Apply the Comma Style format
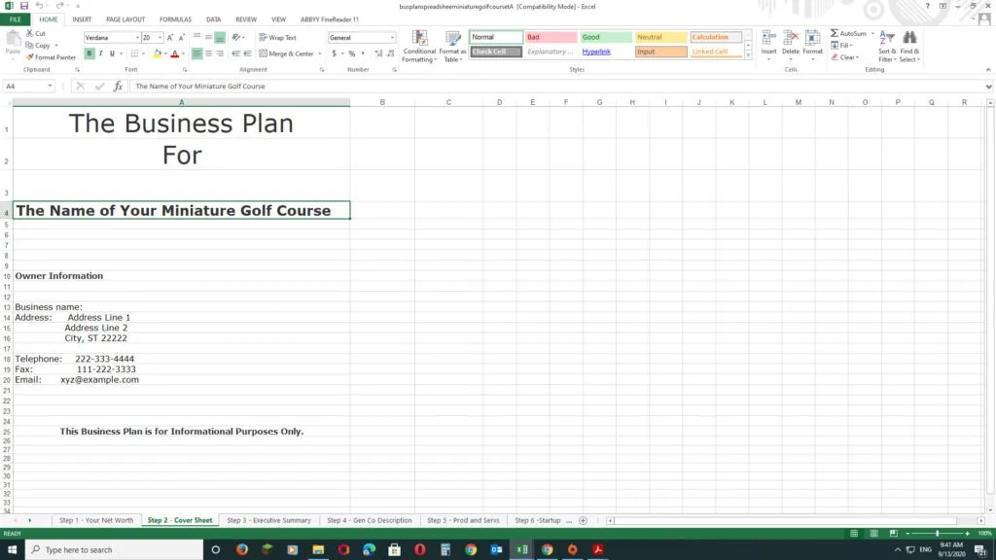Screen dimensions: 996x560 (363, 54)
